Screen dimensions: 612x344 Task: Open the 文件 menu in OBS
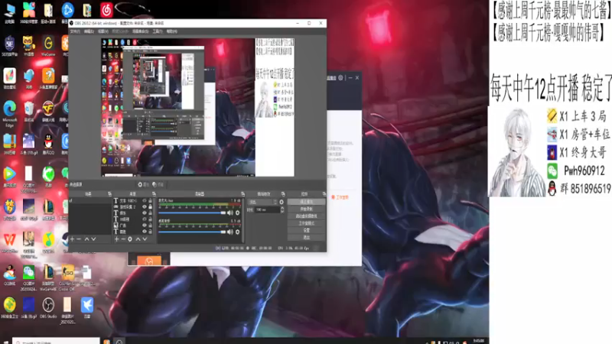(75, 31)
